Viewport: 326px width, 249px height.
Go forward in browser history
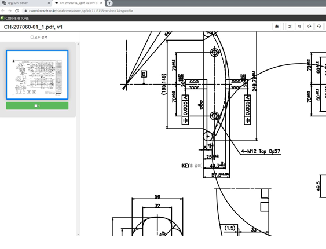[10, 11]
